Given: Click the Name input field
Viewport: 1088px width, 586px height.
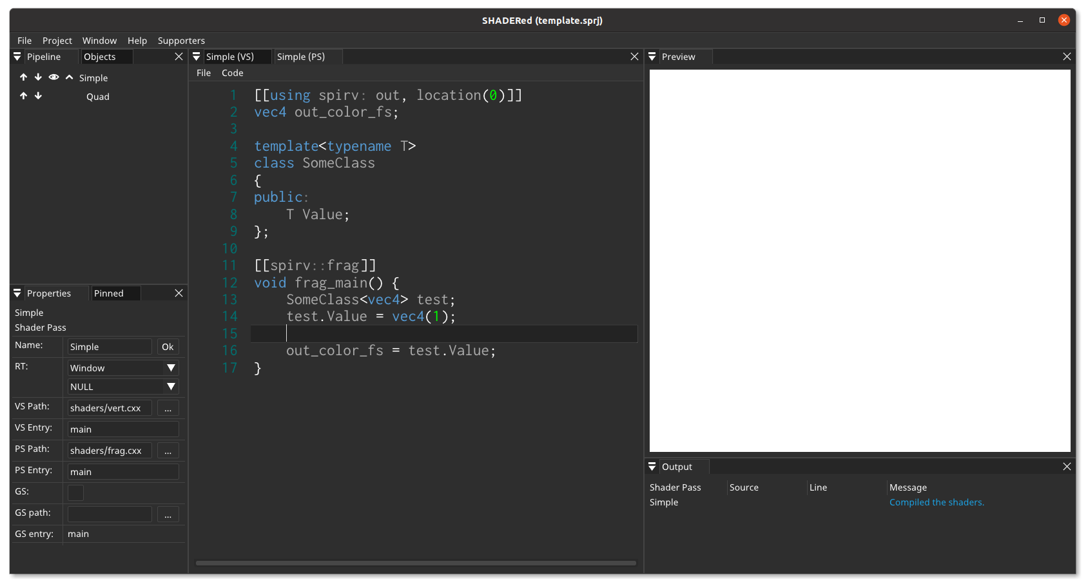Looking at the screenshot, I should pyautogui.click(x=110, y=347).
